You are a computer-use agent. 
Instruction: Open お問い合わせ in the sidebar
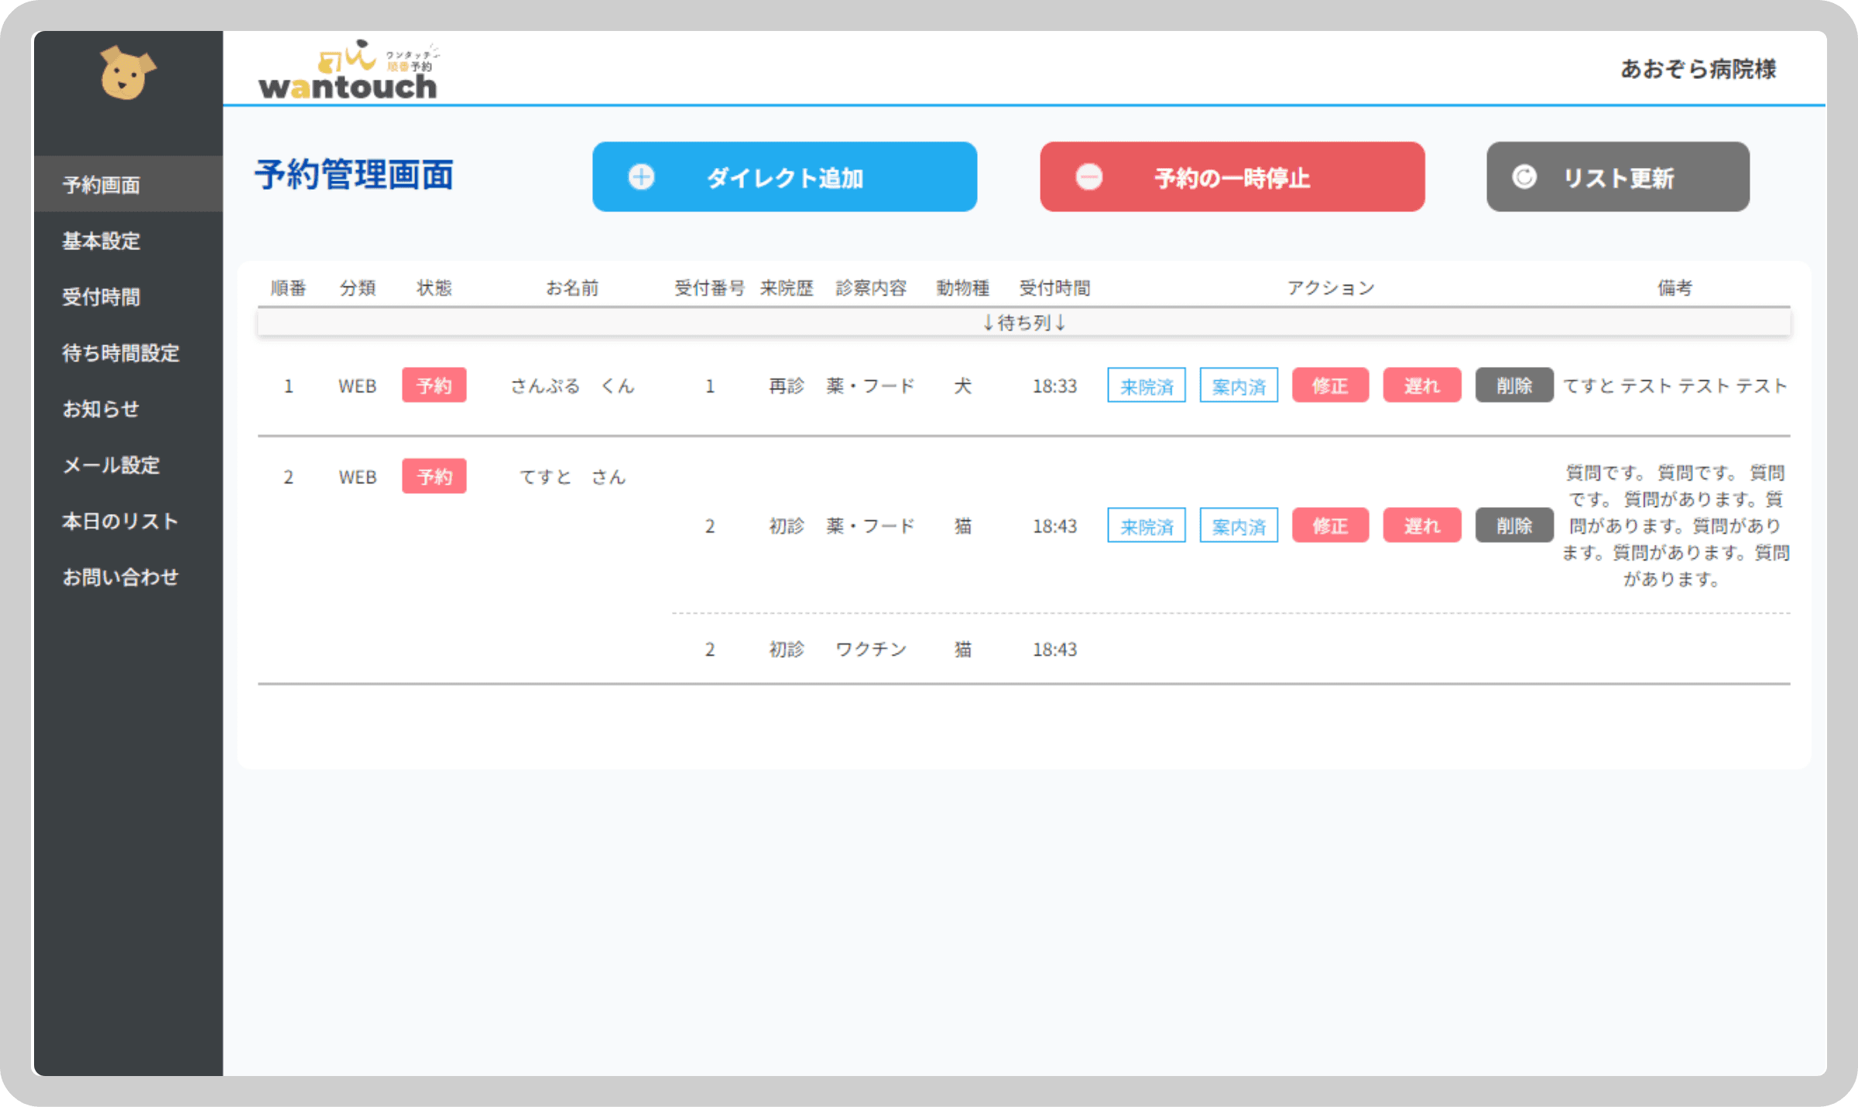pos(121,577)
